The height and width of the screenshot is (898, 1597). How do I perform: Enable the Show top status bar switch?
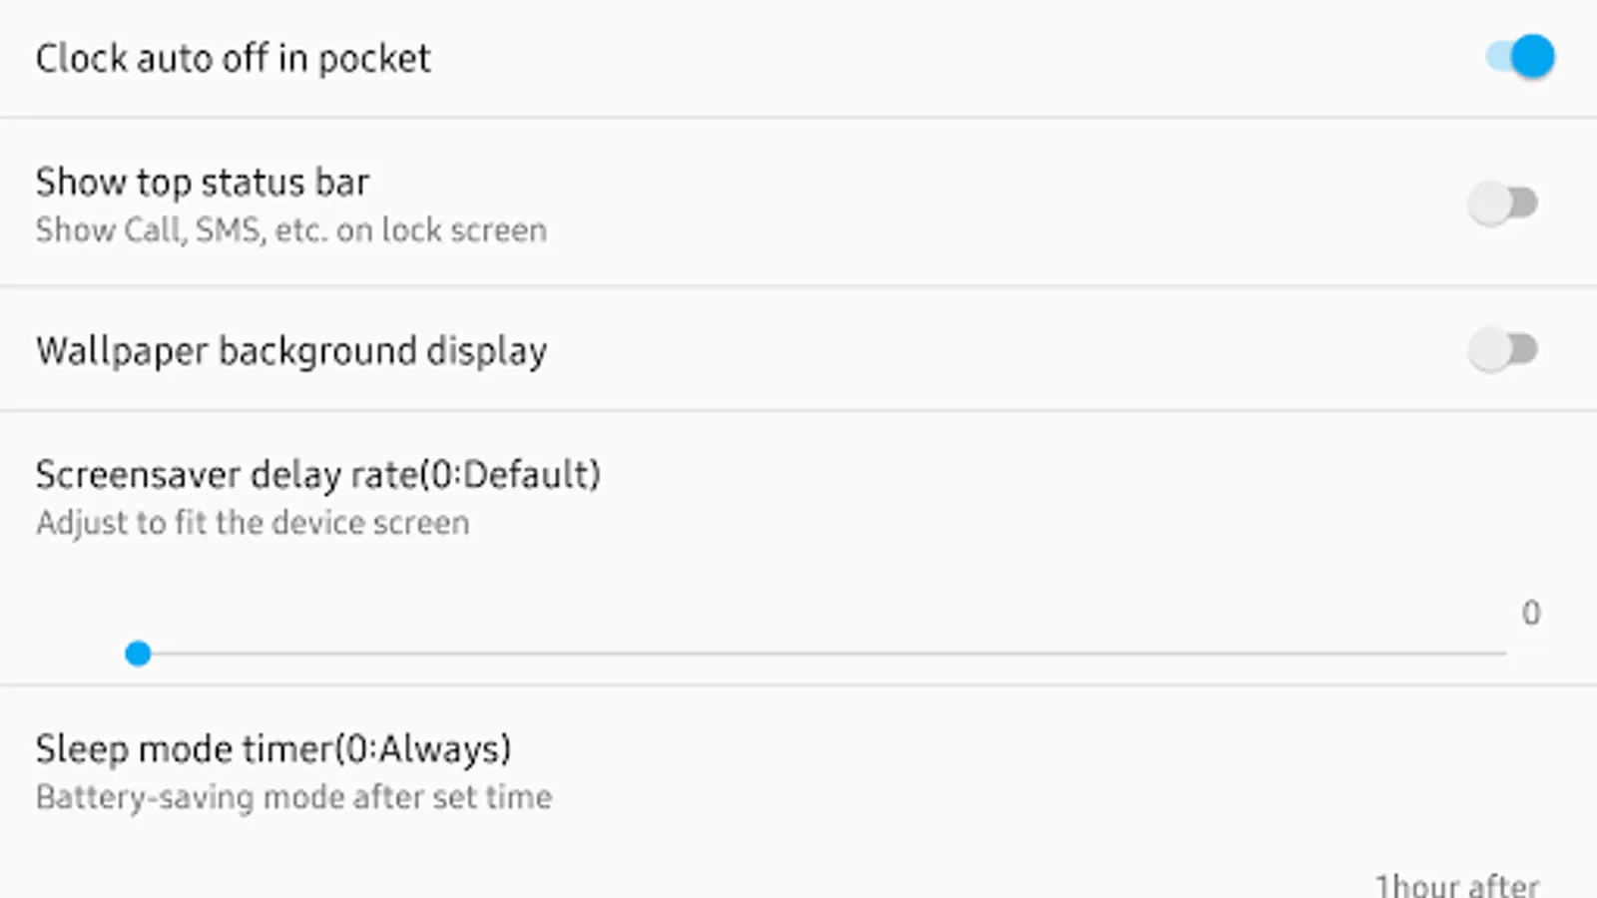pos(1503,204)
